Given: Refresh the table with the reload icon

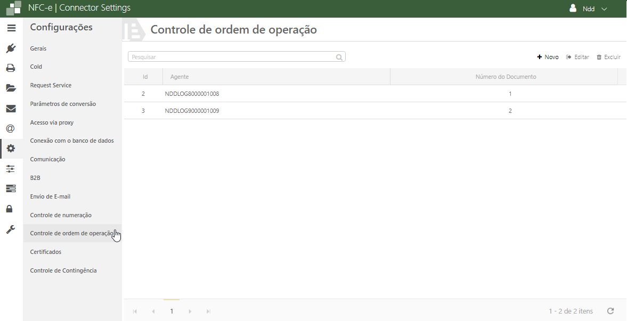Looking at the screenshot, I should [610, 311].
